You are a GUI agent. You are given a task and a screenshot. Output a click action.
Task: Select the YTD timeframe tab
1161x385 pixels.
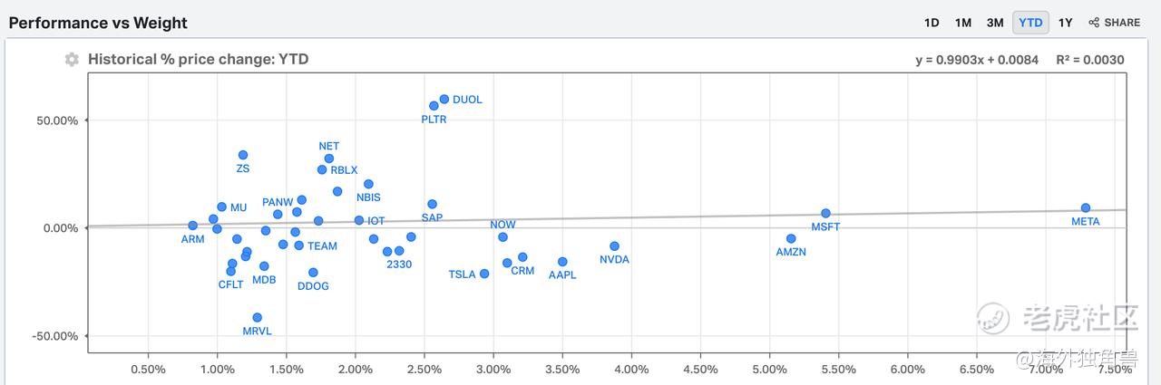[x=1030, y=23]
